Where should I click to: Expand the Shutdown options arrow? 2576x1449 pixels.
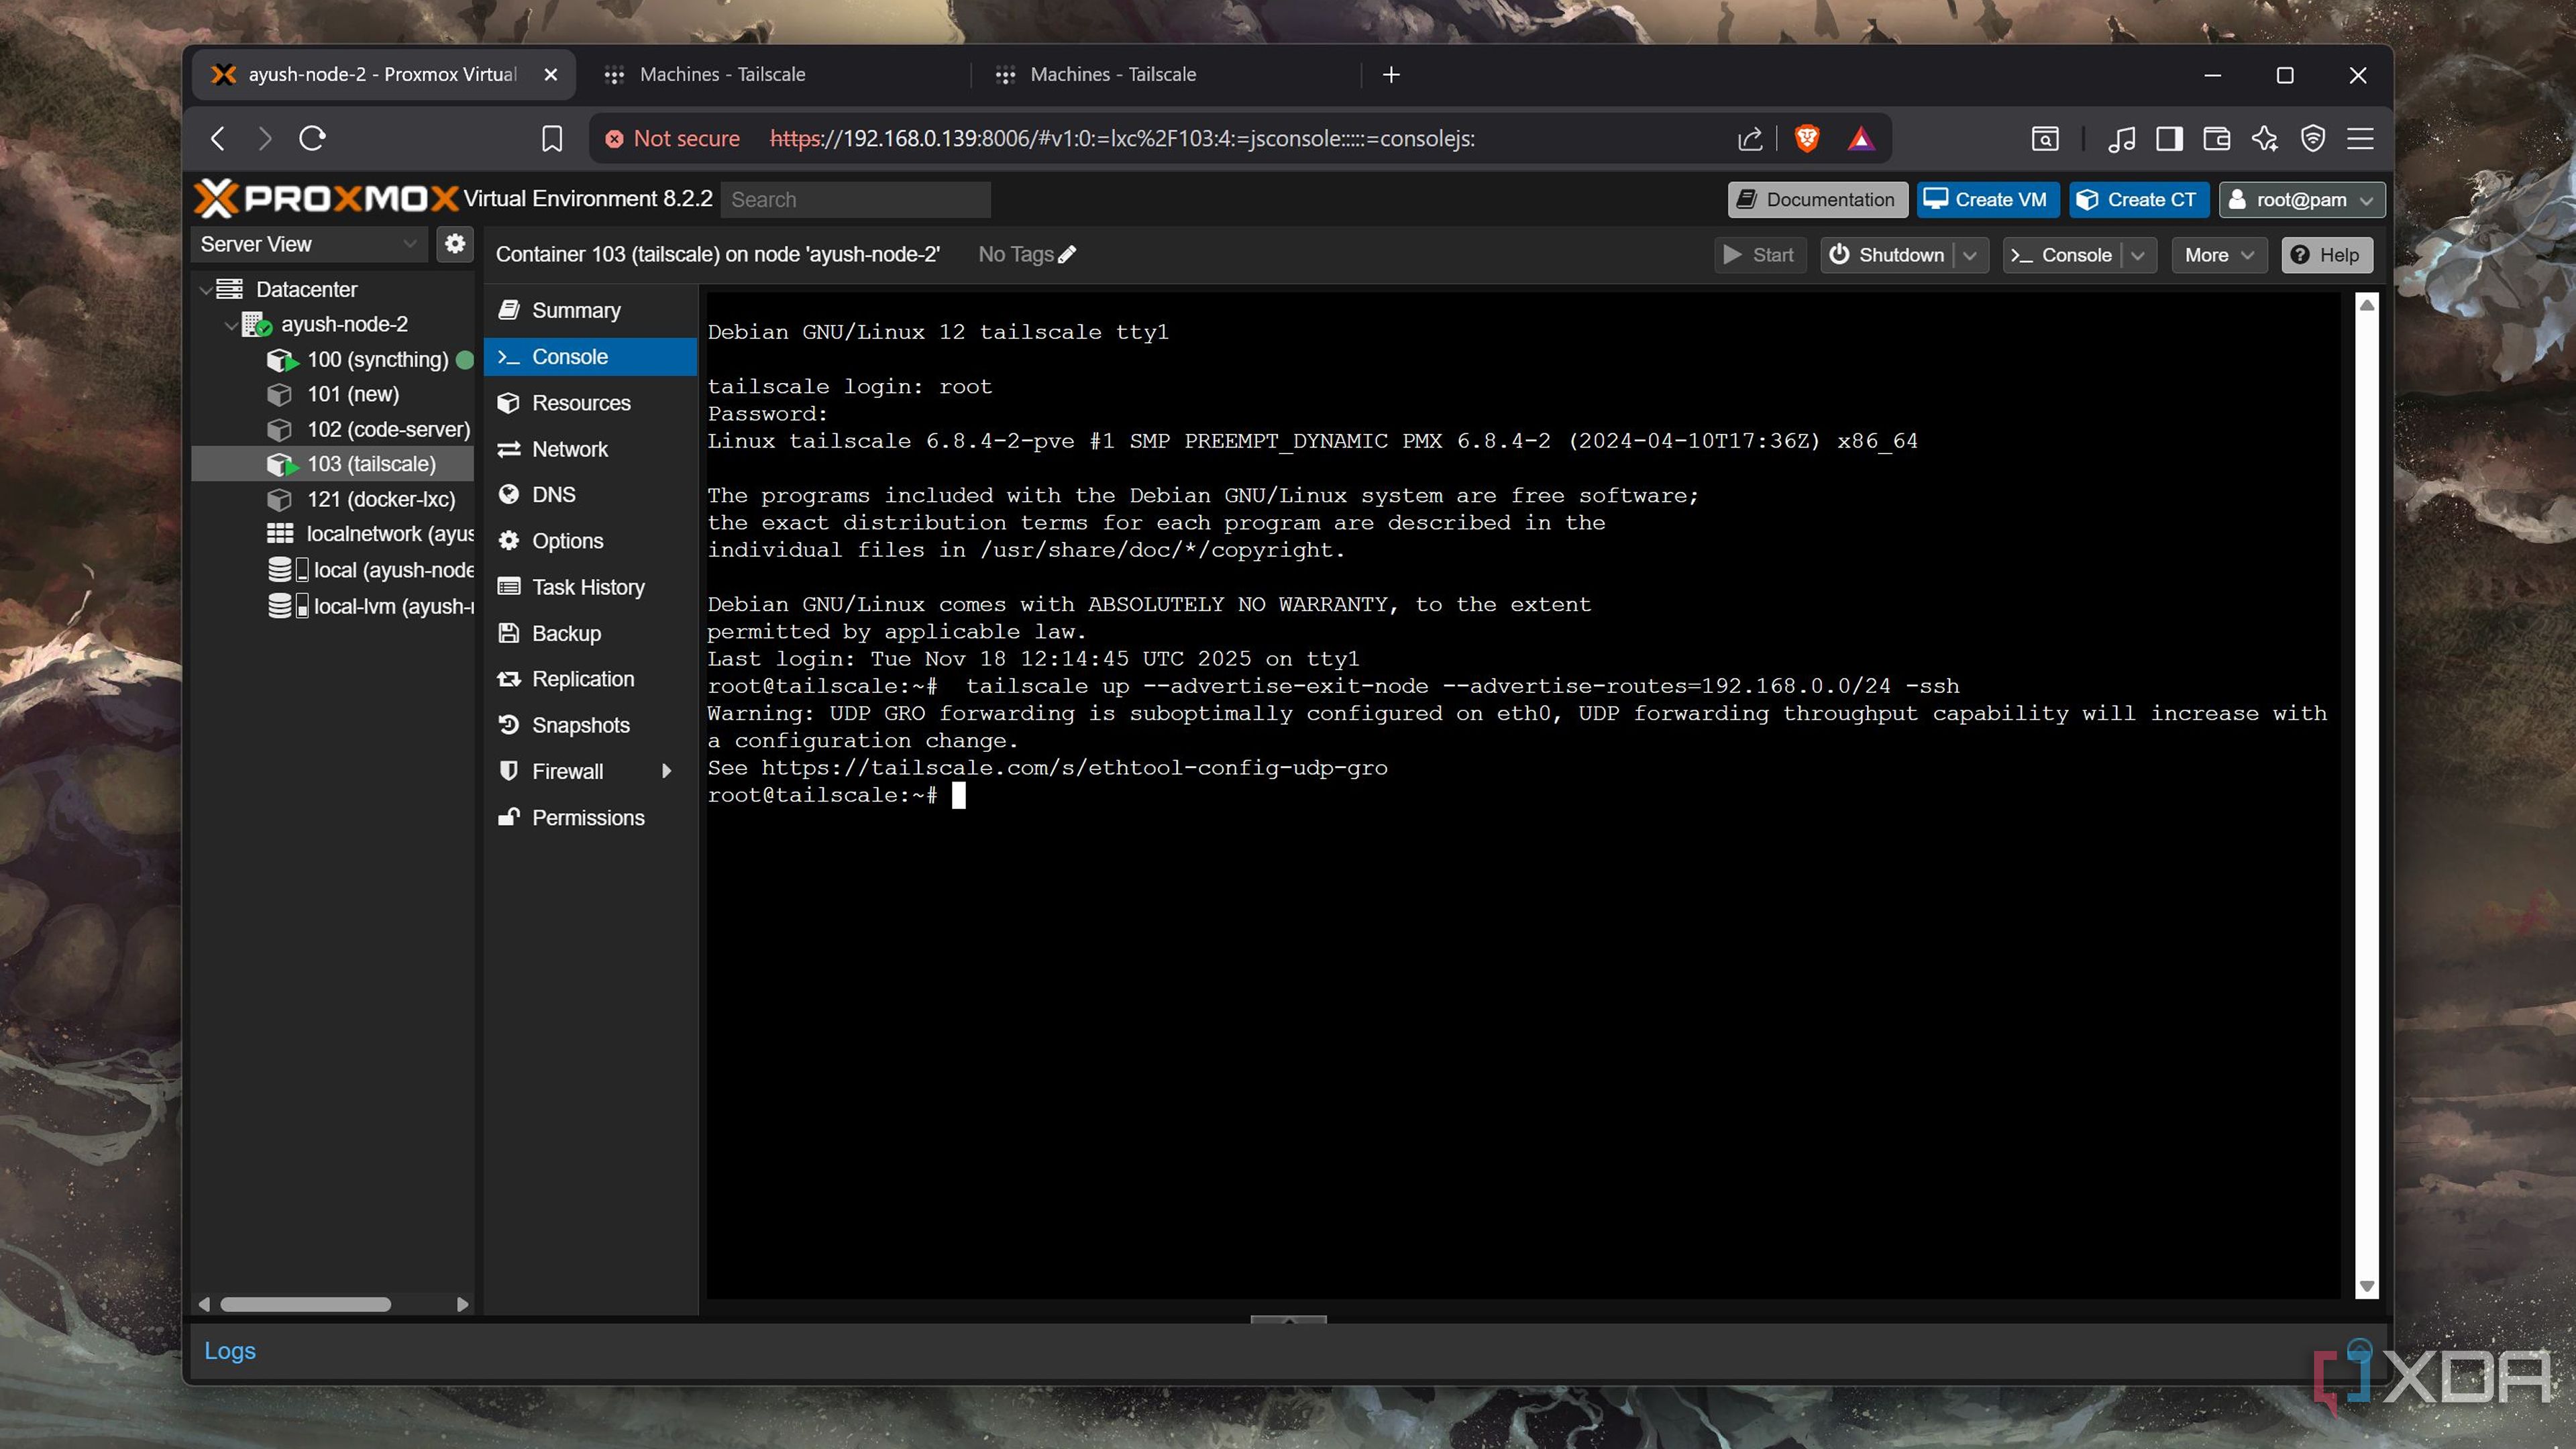1970,255
